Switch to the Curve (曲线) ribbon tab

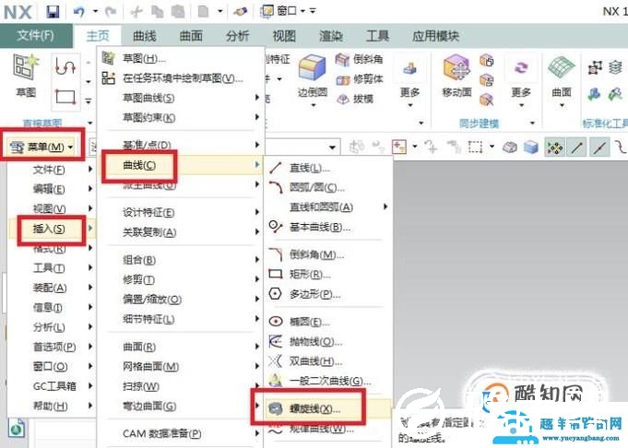pos(145,36)
